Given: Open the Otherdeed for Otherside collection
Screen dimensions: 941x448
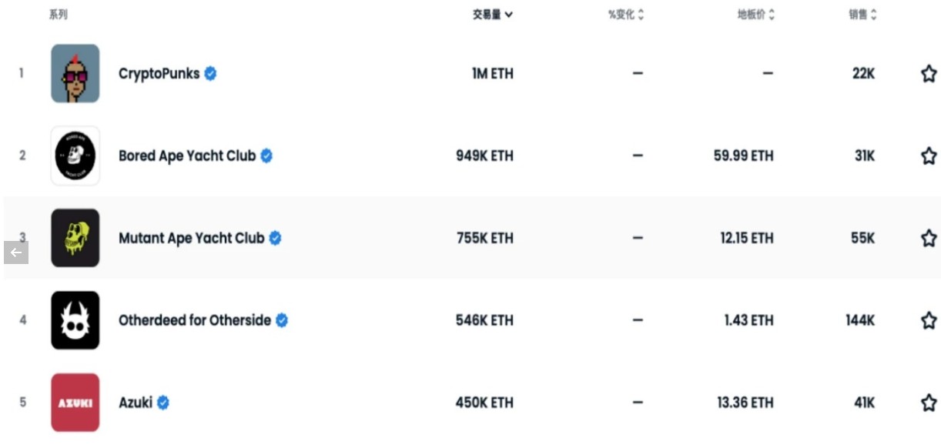Looking at the screenshot, I should pyautogui.click(x=195, y=320).
